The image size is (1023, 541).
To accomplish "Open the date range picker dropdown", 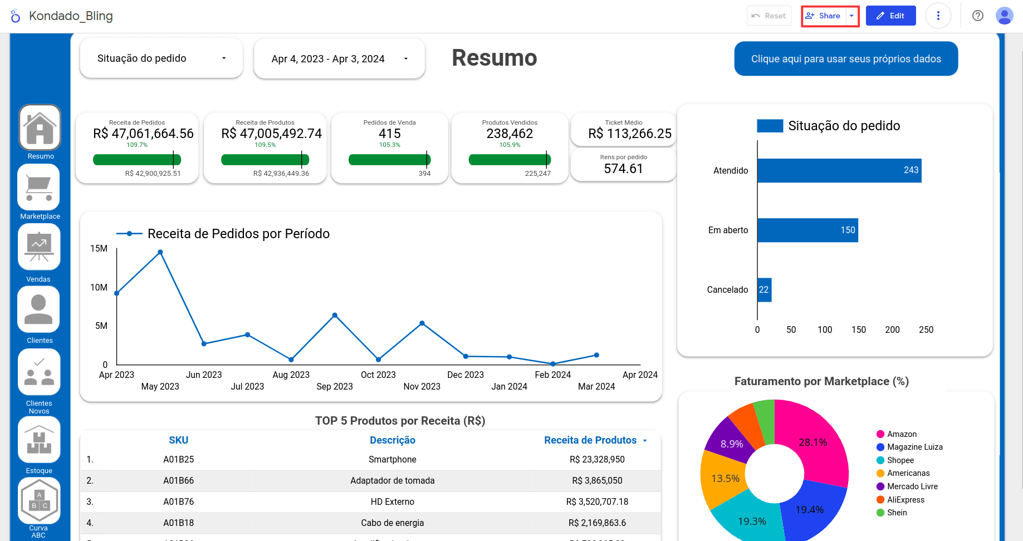I will (339, 59).
